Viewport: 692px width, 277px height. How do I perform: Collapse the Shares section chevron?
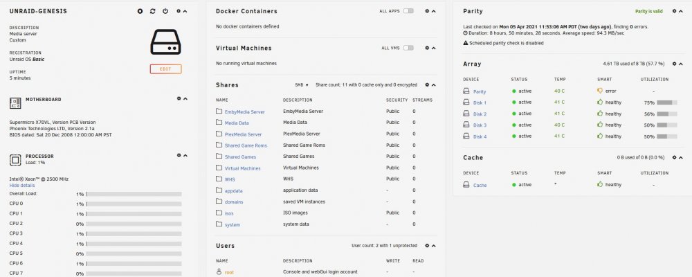(x=433, y=84)
